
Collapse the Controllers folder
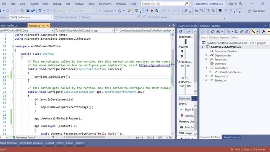click(206, 68)
